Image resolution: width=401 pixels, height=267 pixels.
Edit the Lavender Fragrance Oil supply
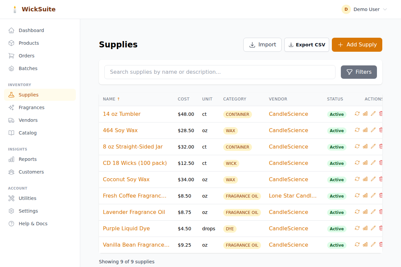[373, 212]
